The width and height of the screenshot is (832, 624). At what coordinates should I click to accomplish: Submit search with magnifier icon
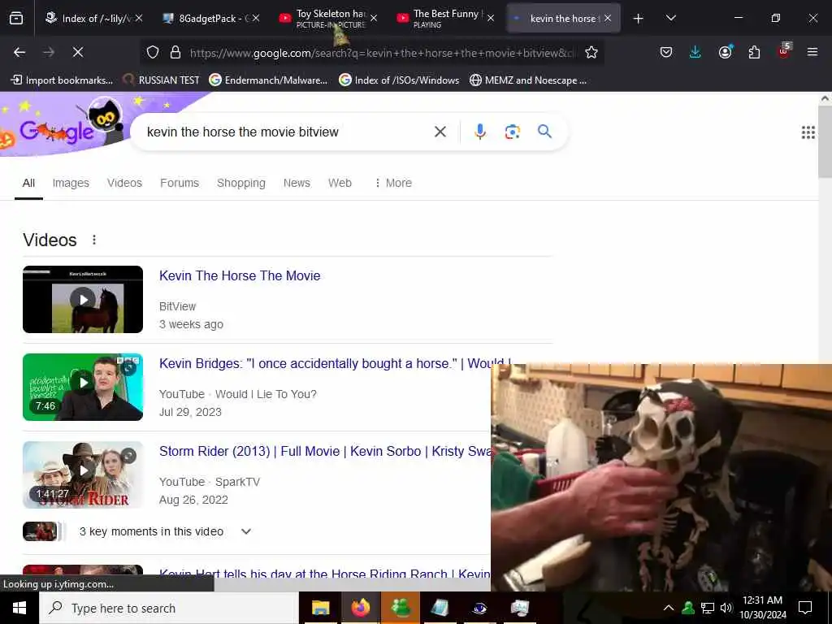(x=544, y=131)
